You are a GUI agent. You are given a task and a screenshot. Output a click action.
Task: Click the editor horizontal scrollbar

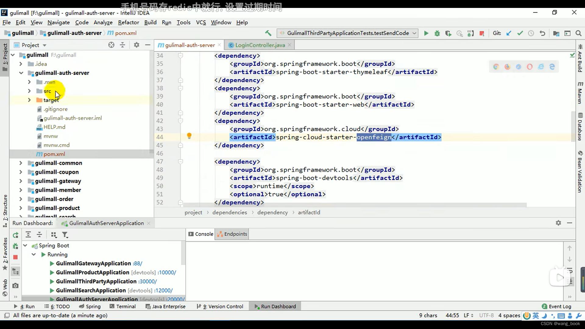[355, 205]
